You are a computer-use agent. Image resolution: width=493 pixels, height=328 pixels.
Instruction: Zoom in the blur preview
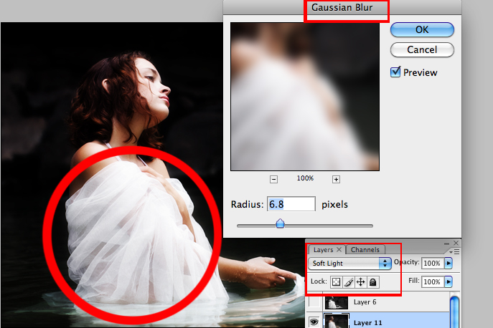(336, 179)
